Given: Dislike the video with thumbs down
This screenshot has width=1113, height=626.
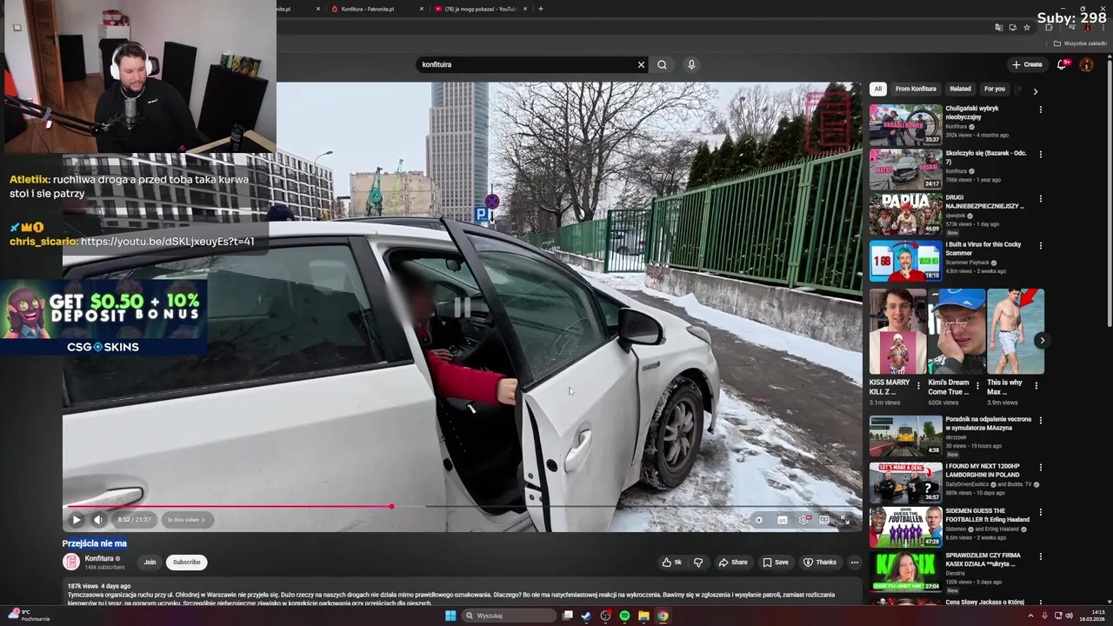Looking at the screenshot, I should coord(697,563).
